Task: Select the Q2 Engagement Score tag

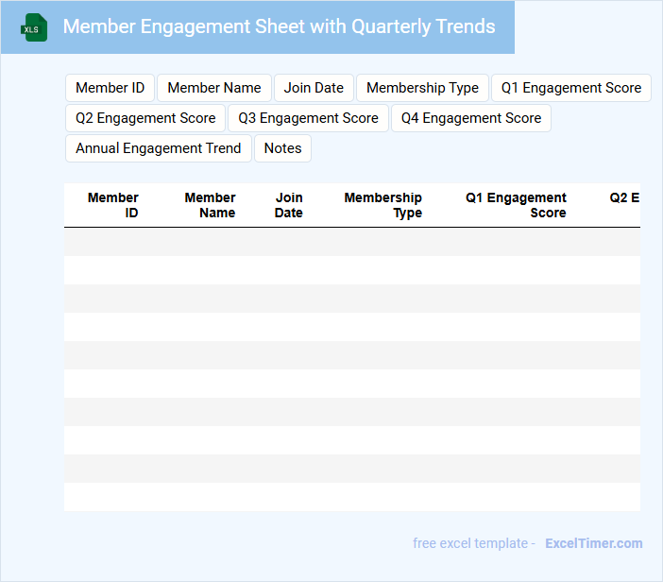Action: coord(145,118)
